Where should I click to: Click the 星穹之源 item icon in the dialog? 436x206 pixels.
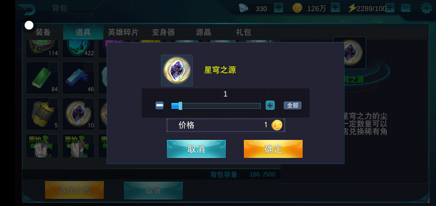(x=177, y=70)
